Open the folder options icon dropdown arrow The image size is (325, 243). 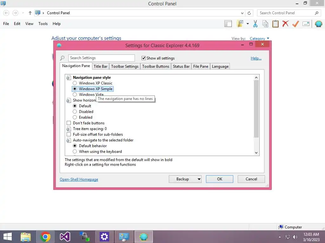(248, 24)
